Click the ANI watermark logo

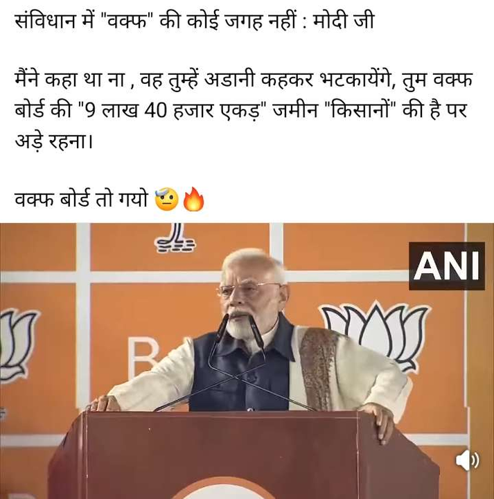click(447, 266)
